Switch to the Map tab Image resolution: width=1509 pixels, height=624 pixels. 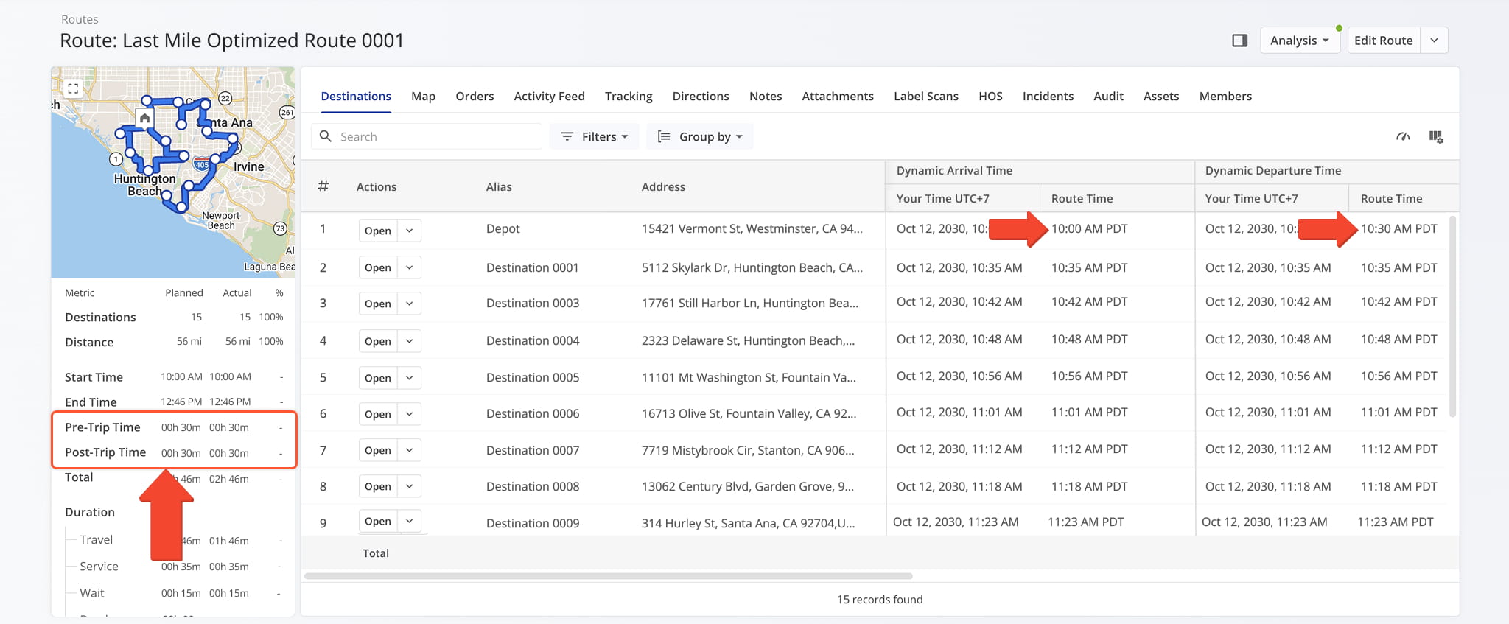pyautogui.click(x=423, y=97)
